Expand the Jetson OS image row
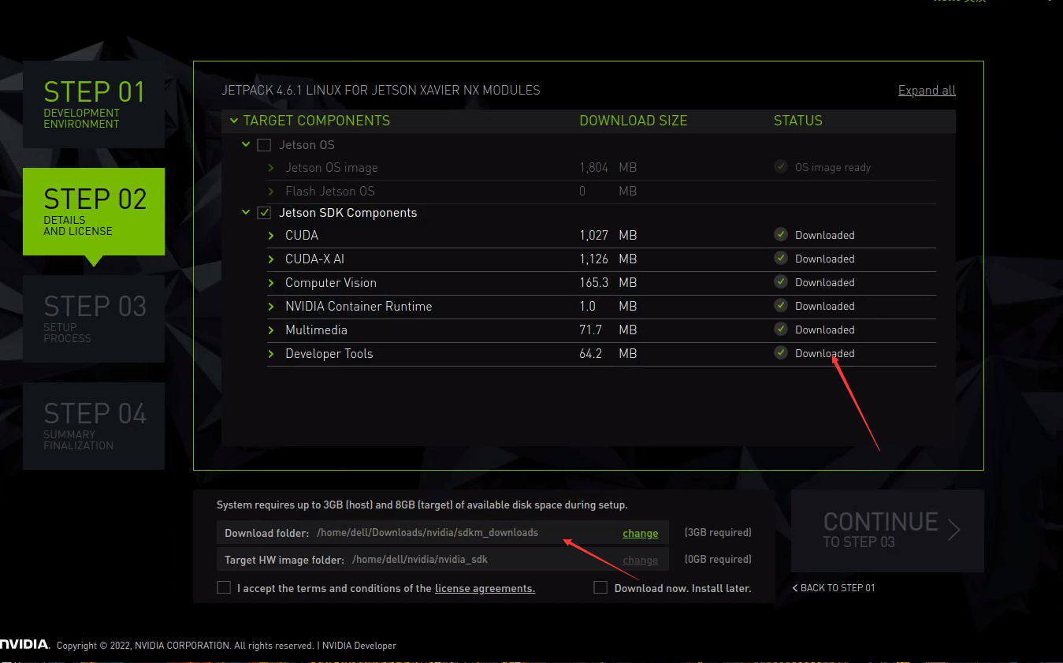This screenshot has width=1063, height=663. (271, 168)
